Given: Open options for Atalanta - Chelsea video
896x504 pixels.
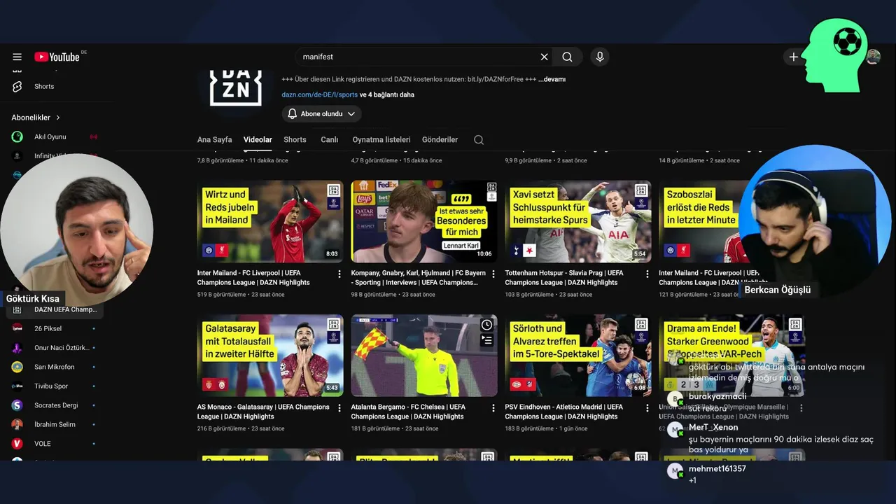Looking at the screenshot, I should (x=493, y=407).
